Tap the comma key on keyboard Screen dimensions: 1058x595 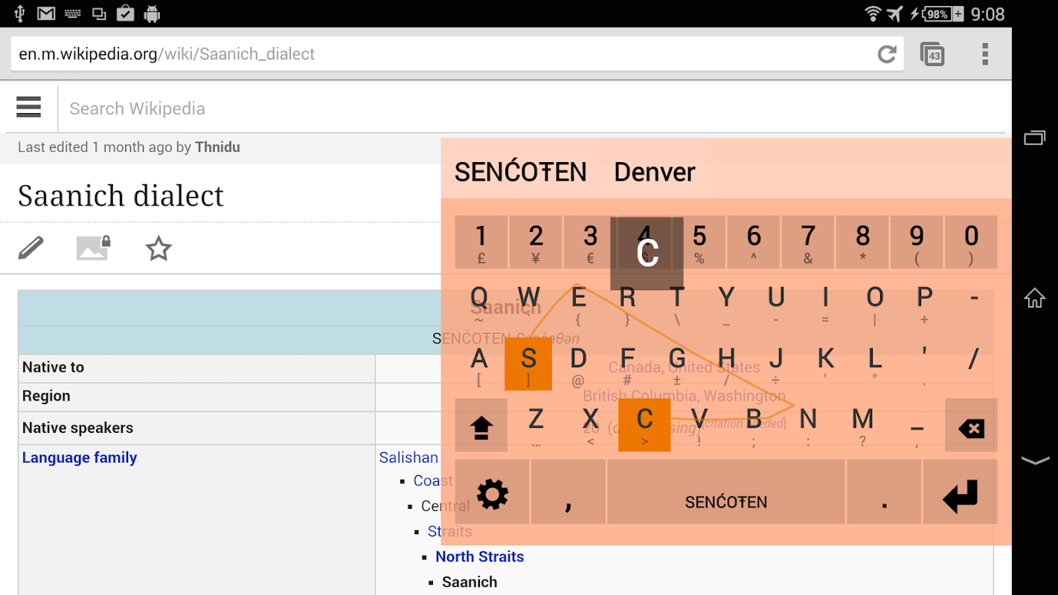568,492
